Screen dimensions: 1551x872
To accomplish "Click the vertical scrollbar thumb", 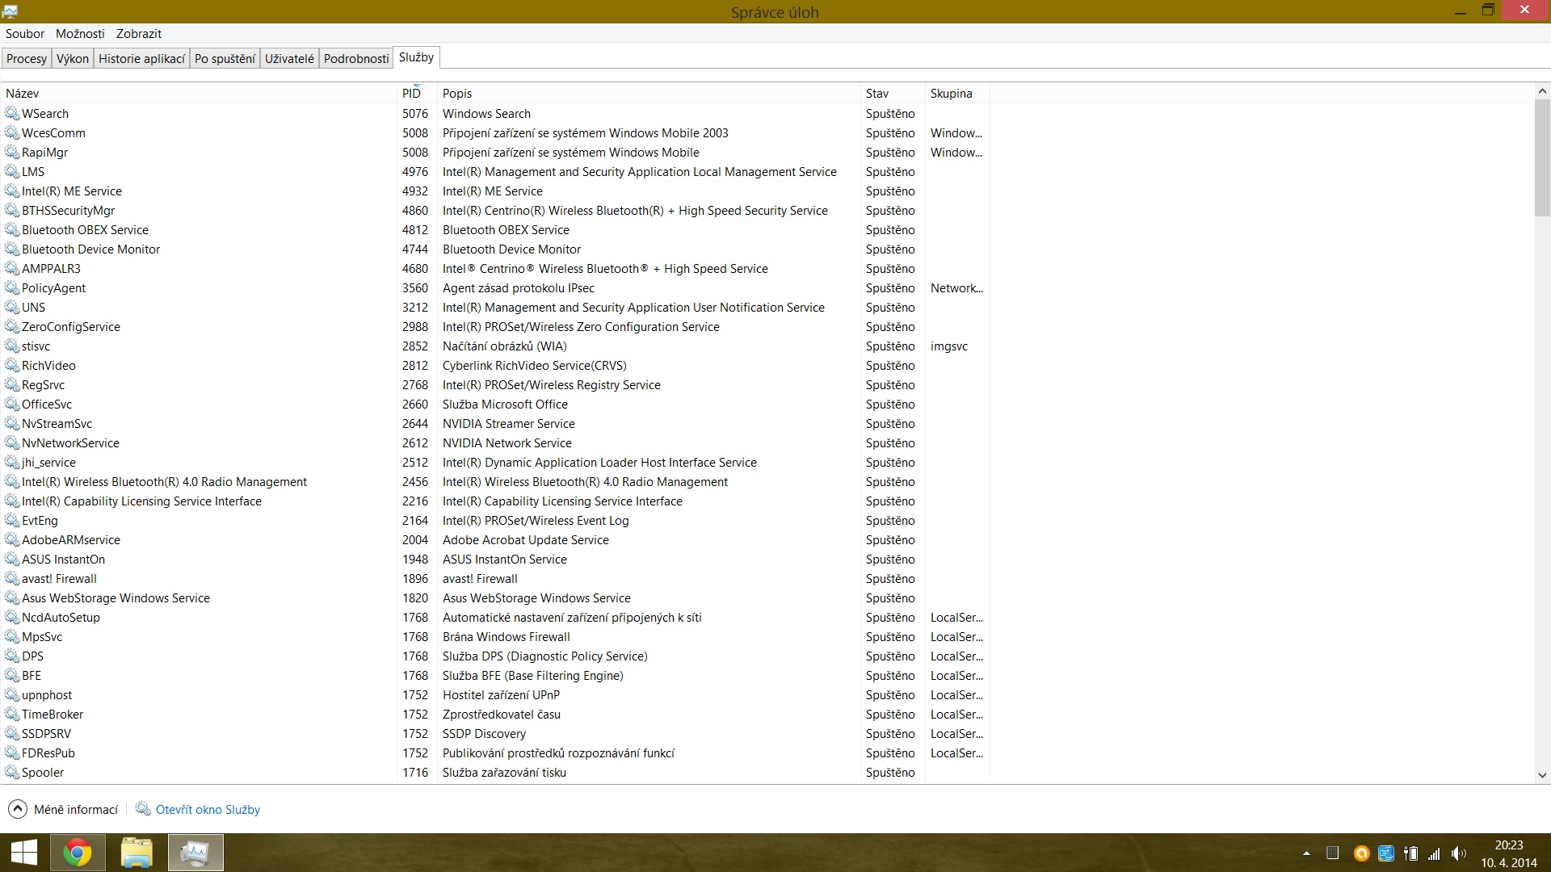I will coord(1542,158).
